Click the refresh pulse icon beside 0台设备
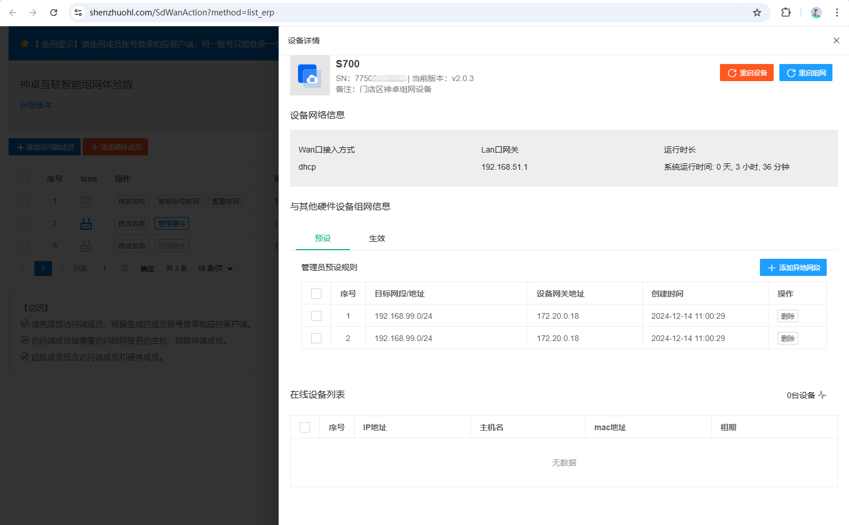This screenshot has height=525, width=849. 822,395
